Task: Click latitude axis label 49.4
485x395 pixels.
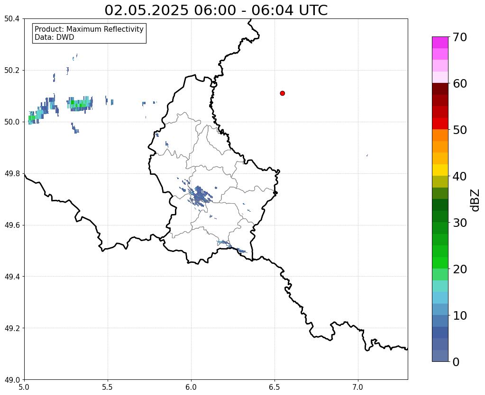Action: (12, 277)
